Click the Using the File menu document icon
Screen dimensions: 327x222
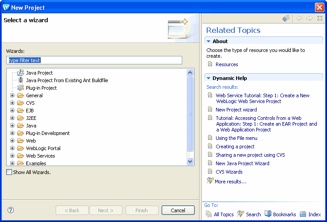tap(210, 138)
